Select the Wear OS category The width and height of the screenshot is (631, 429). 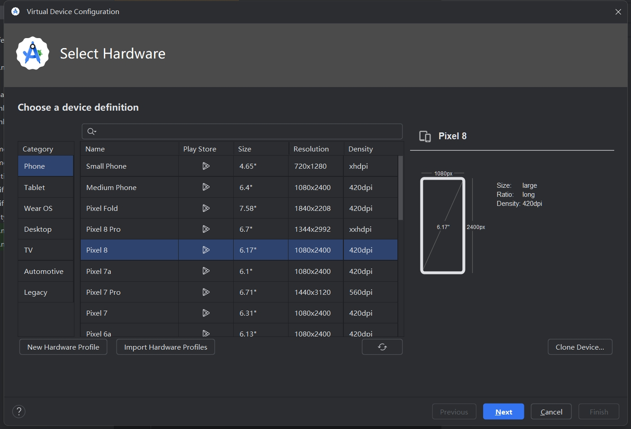pyautogui.click(x=45, y=208)
